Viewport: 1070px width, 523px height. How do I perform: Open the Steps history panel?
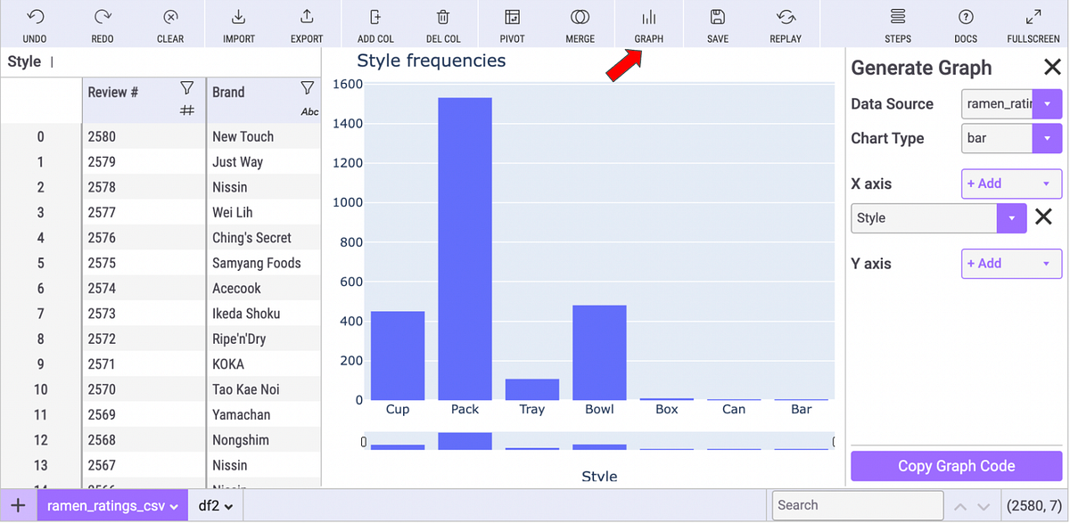(898, 24)
